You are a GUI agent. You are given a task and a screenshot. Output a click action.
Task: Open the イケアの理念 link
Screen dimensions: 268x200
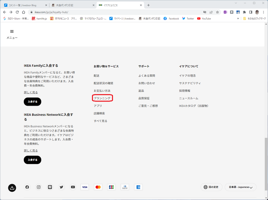pyautogui.click(x=187, y=75)
